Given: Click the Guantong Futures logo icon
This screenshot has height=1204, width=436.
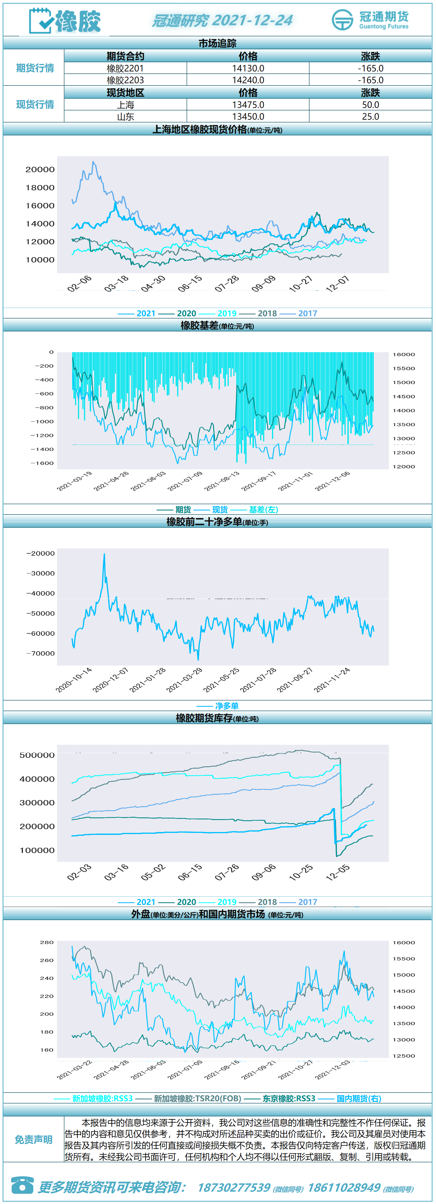Looking at the screenshot, I should [342, 20].
